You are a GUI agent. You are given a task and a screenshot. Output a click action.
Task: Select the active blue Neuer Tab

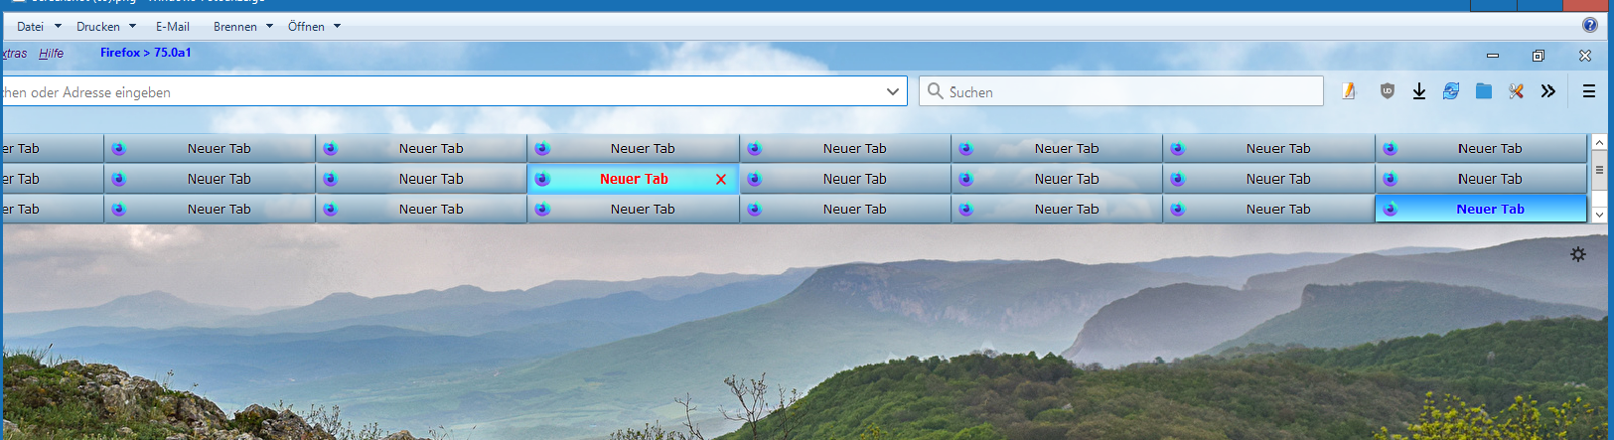click(x=1481, y=209)
